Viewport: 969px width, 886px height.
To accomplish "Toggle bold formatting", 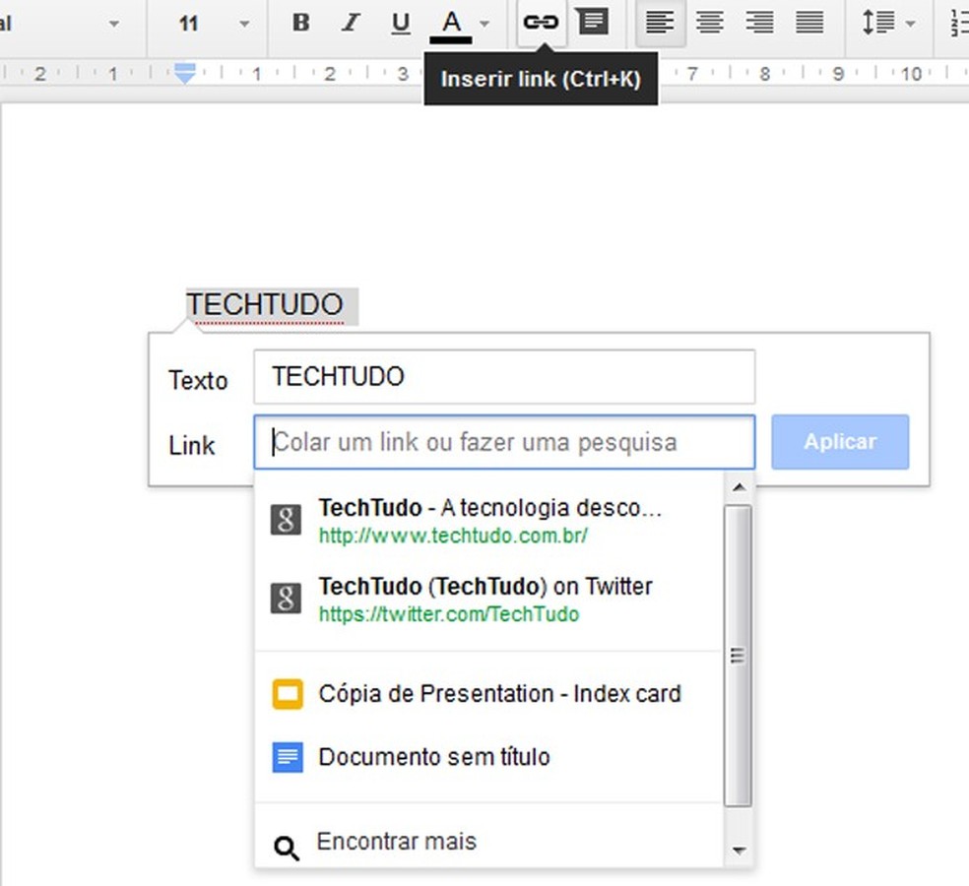I will (300, 23).
